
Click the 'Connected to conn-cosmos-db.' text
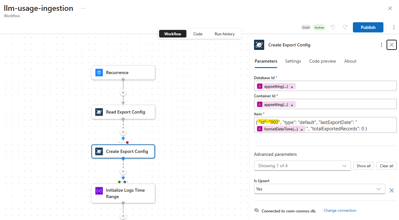point(289,211)
